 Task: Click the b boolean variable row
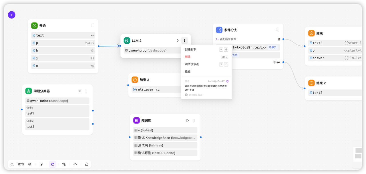(x=63, y=50)
